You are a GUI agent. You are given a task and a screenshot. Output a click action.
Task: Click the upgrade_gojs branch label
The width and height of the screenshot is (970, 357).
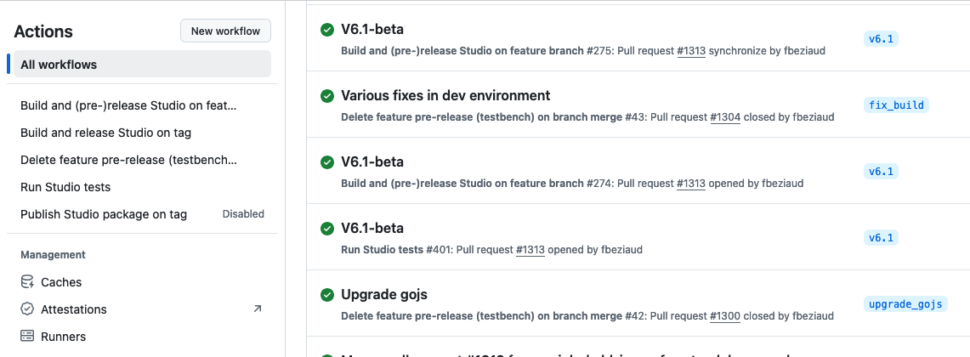[905, 304]
